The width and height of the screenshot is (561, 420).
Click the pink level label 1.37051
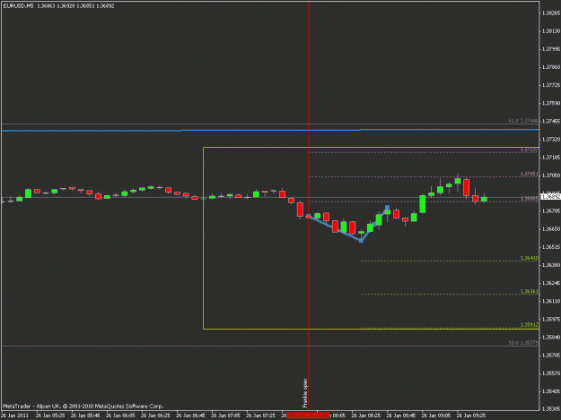coord(530,174)
